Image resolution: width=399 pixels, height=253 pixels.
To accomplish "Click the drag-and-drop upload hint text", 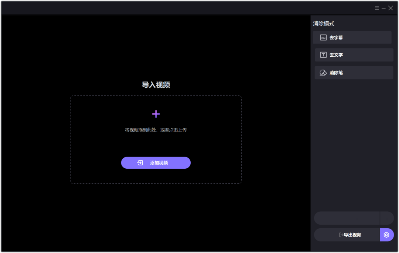I will [x=156, y=130].
